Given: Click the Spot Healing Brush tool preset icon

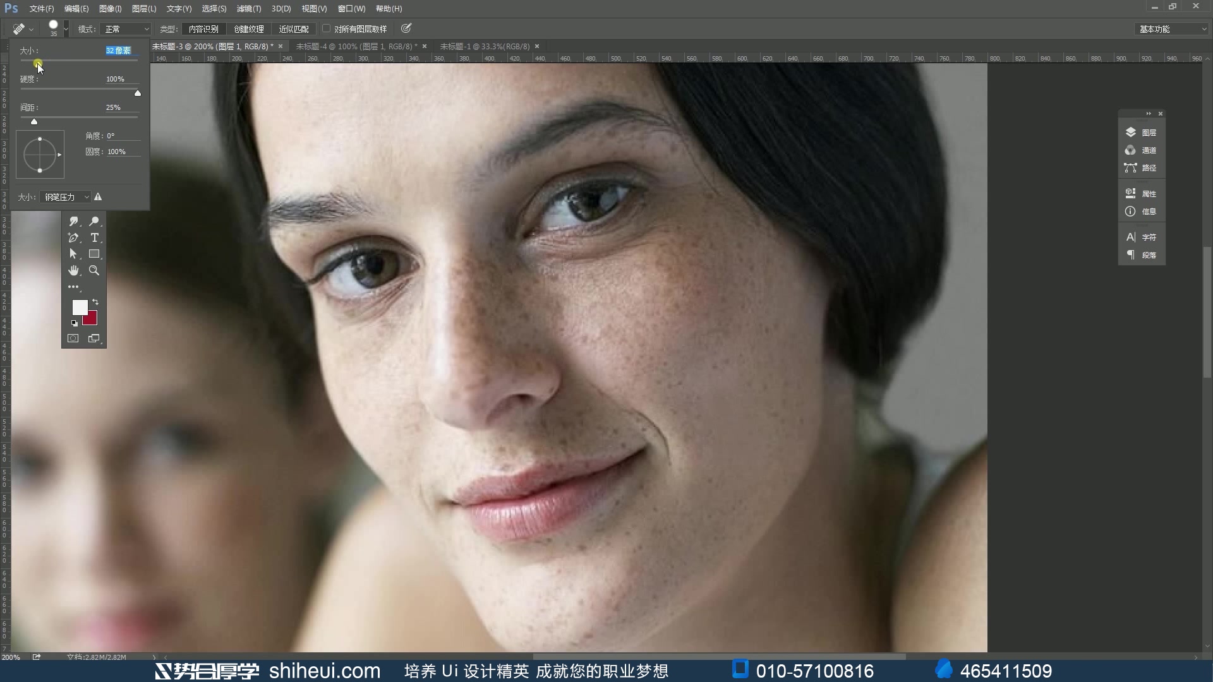Looking at the screenshot, I should pos(19,29).
